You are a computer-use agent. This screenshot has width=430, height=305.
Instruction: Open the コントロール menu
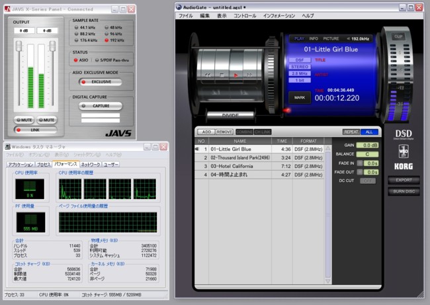tap(245, 16)
